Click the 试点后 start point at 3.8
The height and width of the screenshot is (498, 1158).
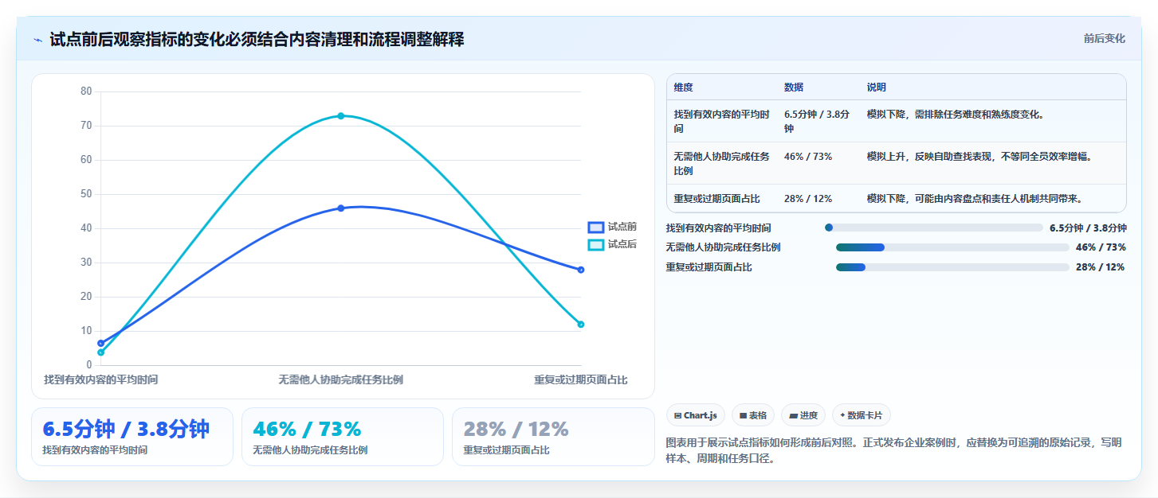pyautogui.click(x=100, y=352)
